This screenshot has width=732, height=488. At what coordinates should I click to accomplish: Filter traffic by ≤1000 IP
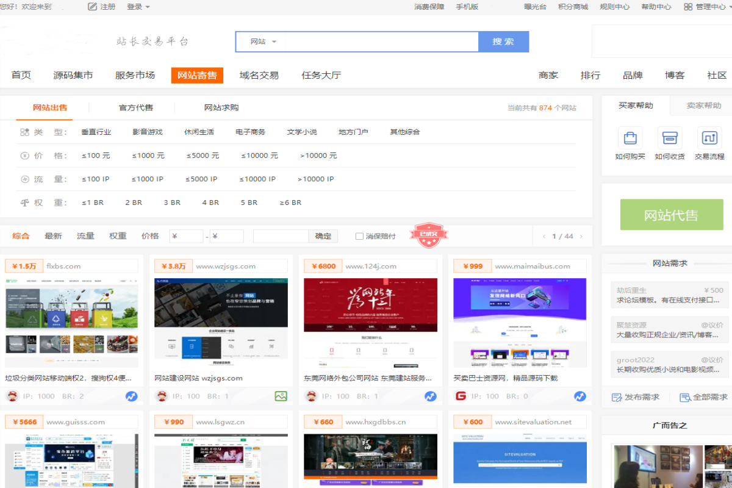coord(148,179)
